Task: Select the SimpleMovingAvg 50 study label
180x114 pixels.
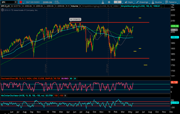Action: coord(97,6)
